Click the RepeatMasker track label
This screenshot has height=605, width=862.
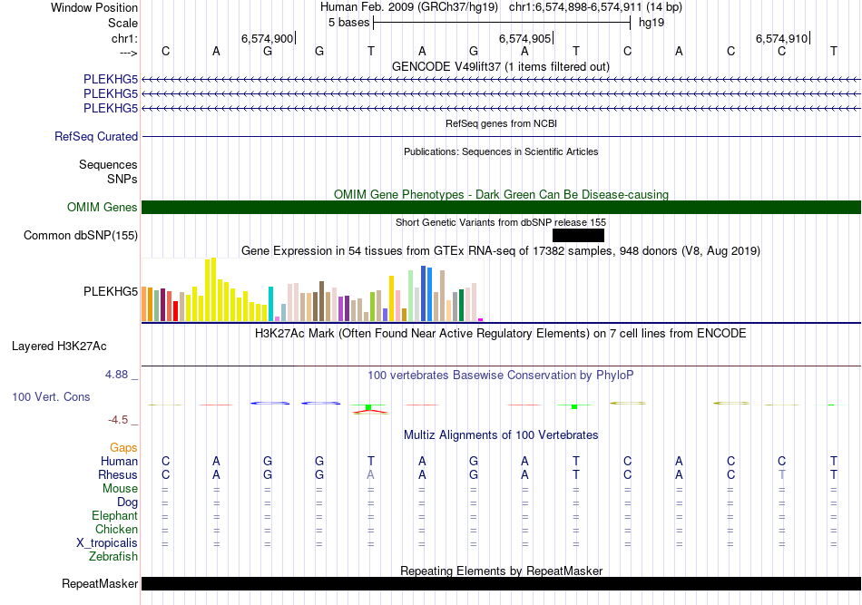pyautogui.click(x=100, y=584)
